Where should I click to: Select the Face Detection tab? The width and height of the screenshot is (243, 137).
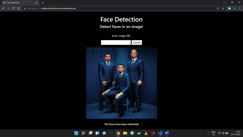click(x=20, y=3)
